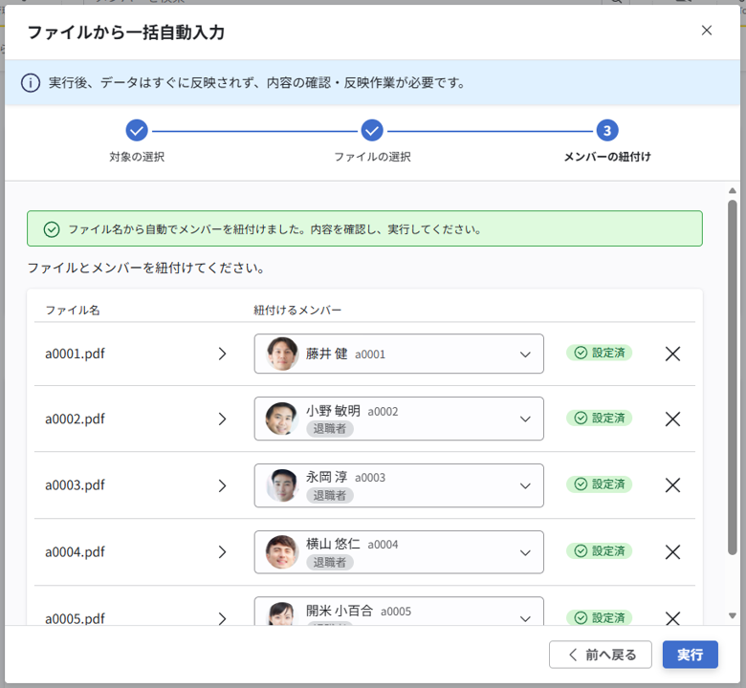Click 設定済 badge for a0001.pdf
This screenshot has width=746, height=688.
pyautogui.click(x=599, y=353)
